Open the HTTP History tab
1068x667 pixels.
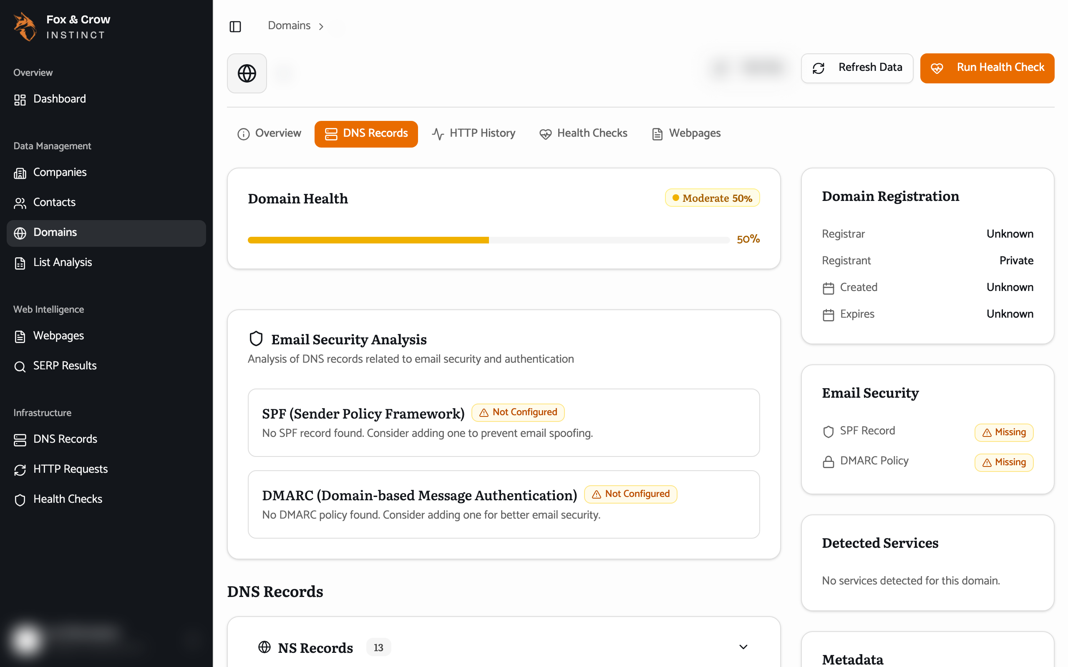click(474, 133)
